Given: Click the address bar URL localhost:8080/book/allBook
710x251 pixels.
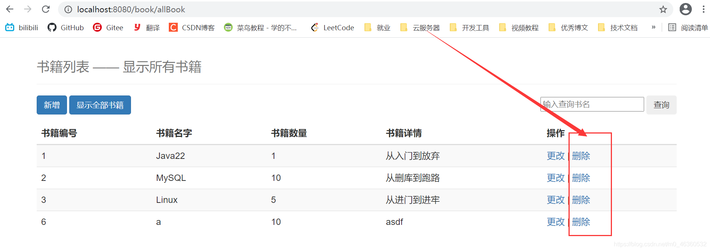Looking at the screenshot, I should click(x=131, y=10).
